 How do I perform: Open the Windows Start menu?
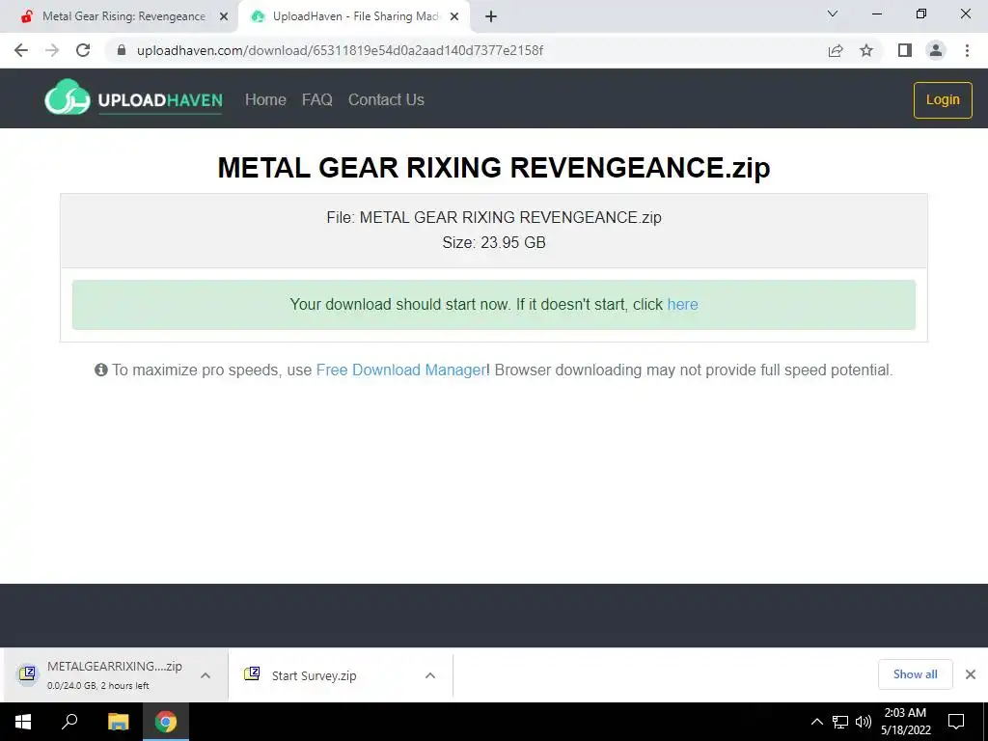tap(23, 722)
